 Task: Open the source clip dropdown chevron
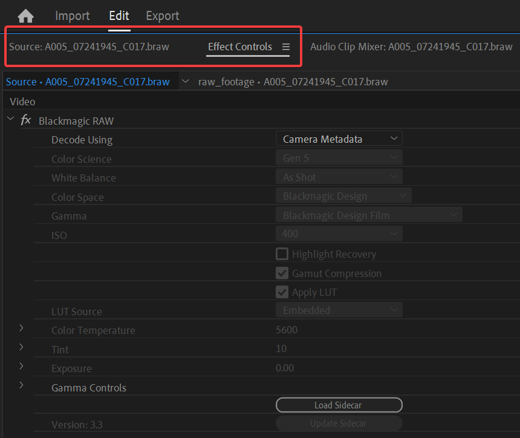click(x=186, y=81)
